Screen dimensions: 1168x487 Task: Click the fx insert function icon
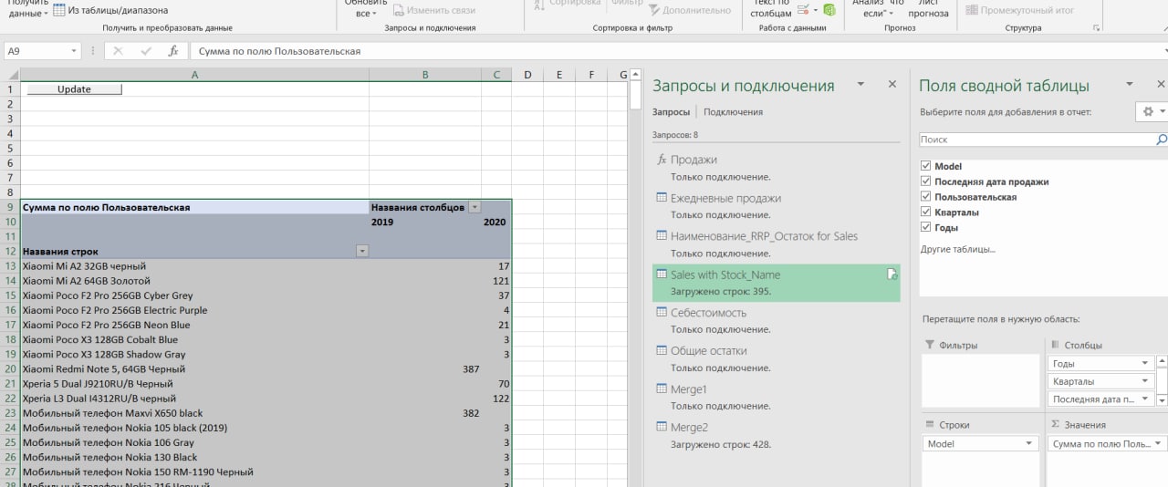click(x=173, y=51)
